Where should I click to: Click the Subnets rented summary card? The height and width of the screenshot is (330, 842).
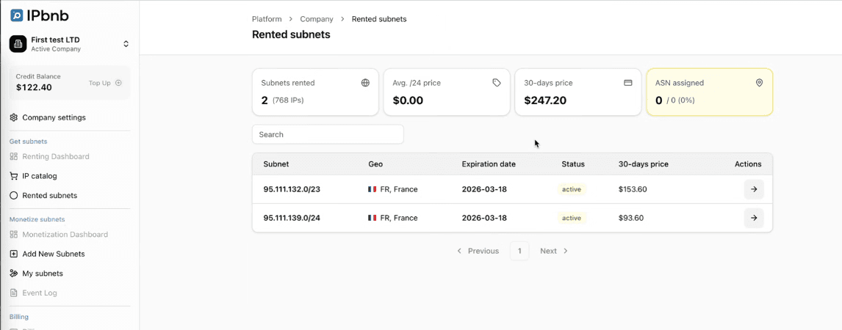(x=315, y=92)
